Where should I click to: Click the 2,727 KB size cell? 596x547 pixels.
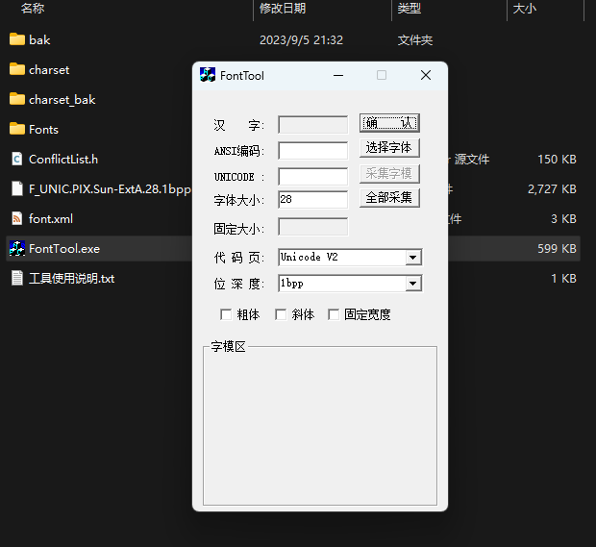[552, 189]
